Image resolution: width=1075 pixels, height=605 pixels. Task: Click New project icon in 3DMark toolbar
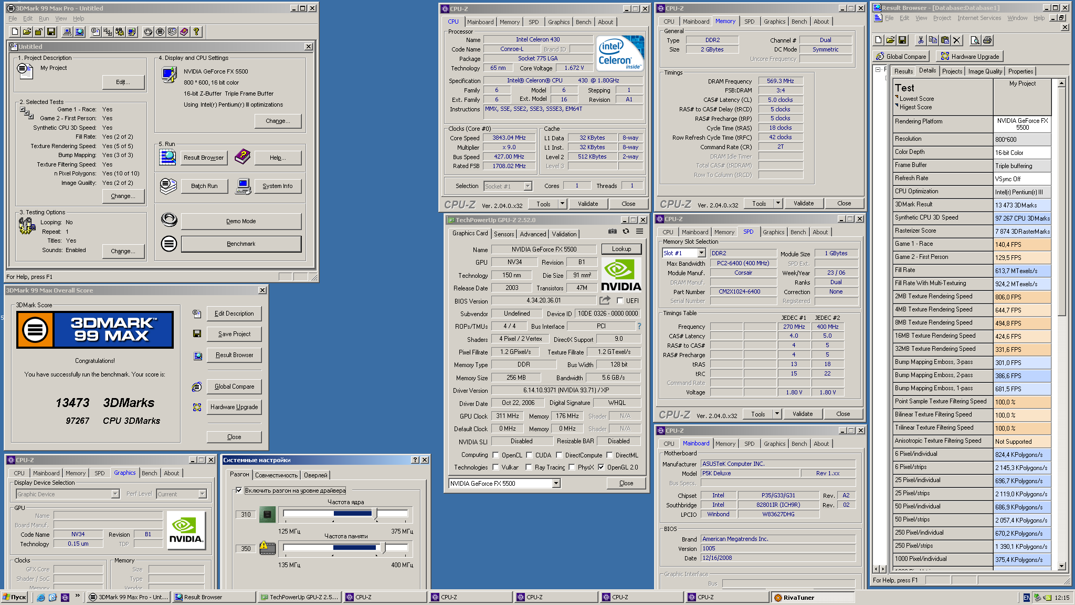tap(15, 32)
